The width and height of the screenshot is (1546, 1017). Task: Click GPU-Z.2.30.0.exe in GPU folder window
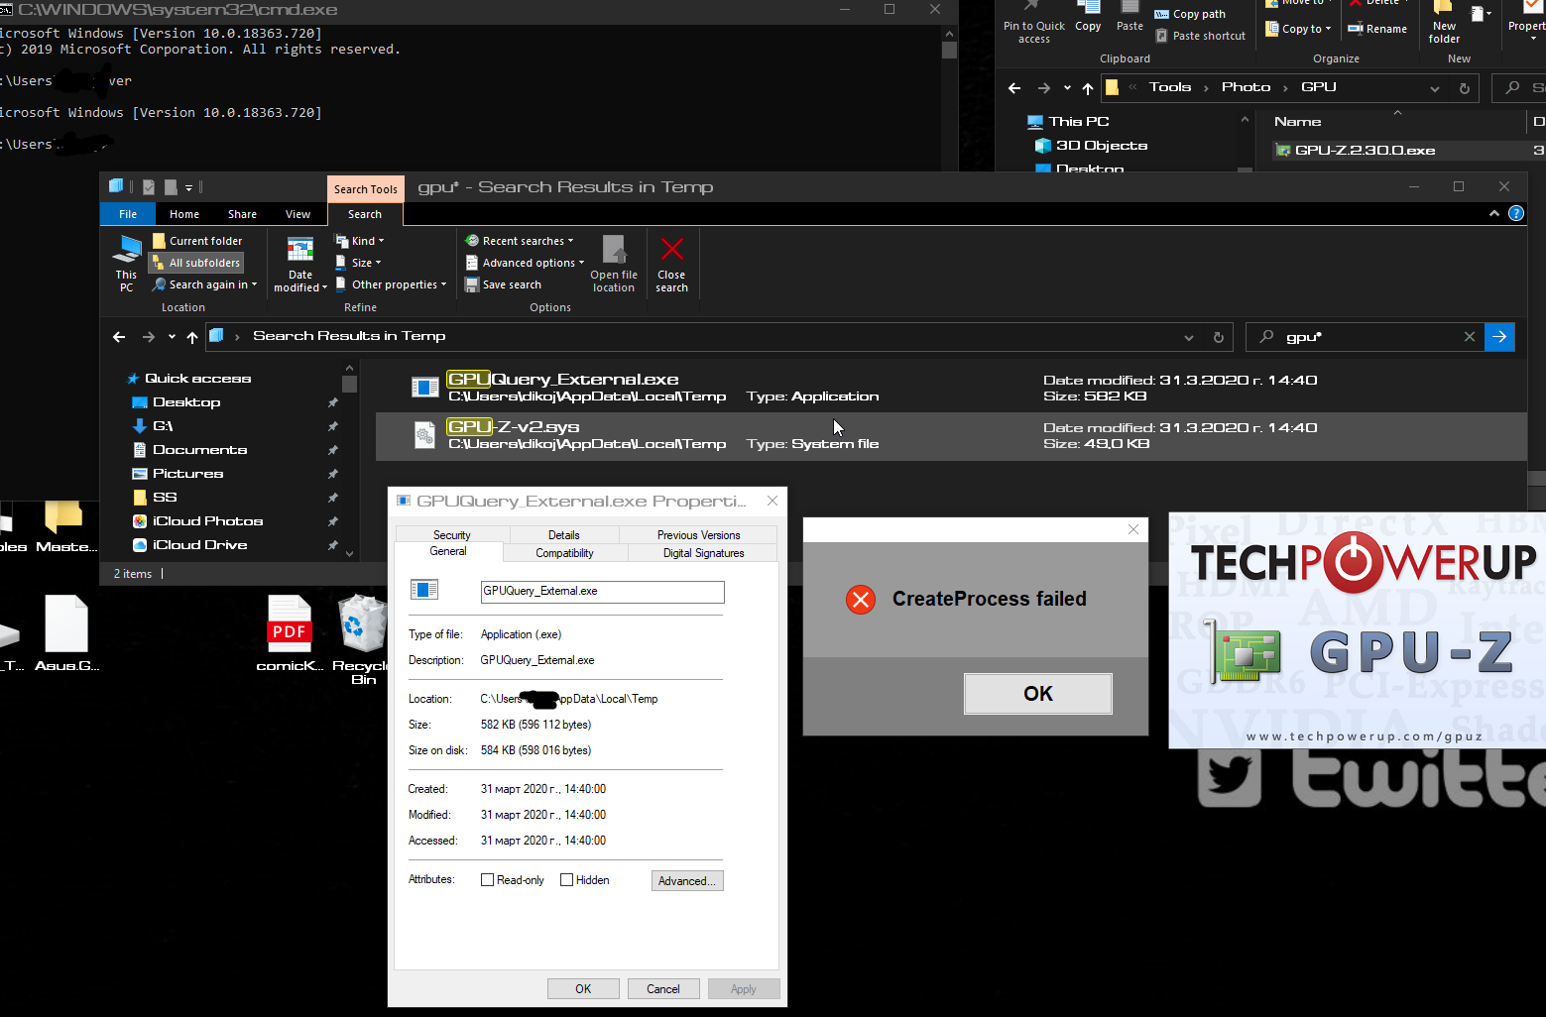tap(1365, 151)
